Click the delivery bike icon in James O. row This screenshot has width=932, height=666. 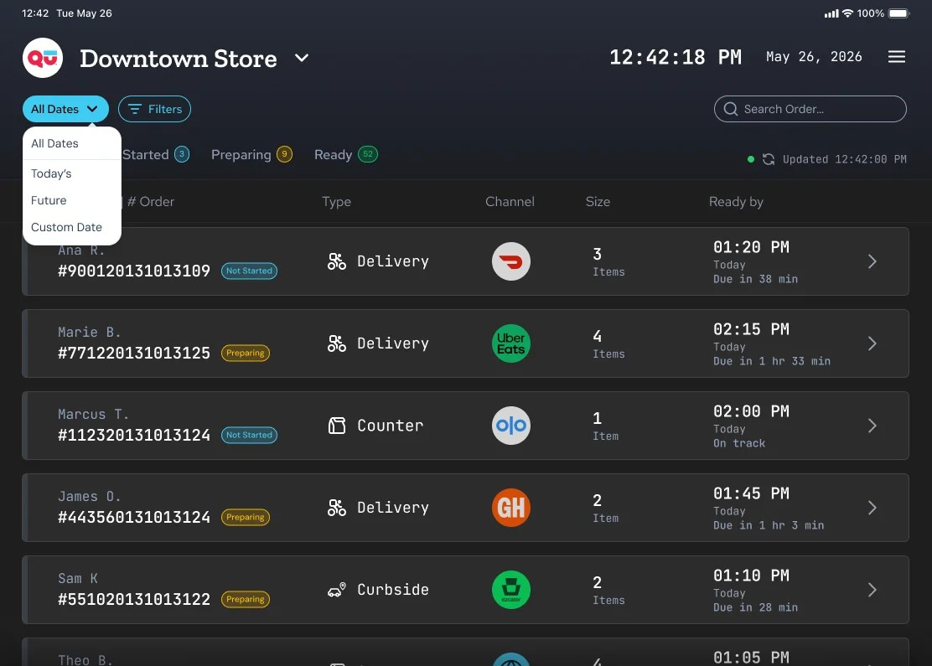(x=336, y=508)
